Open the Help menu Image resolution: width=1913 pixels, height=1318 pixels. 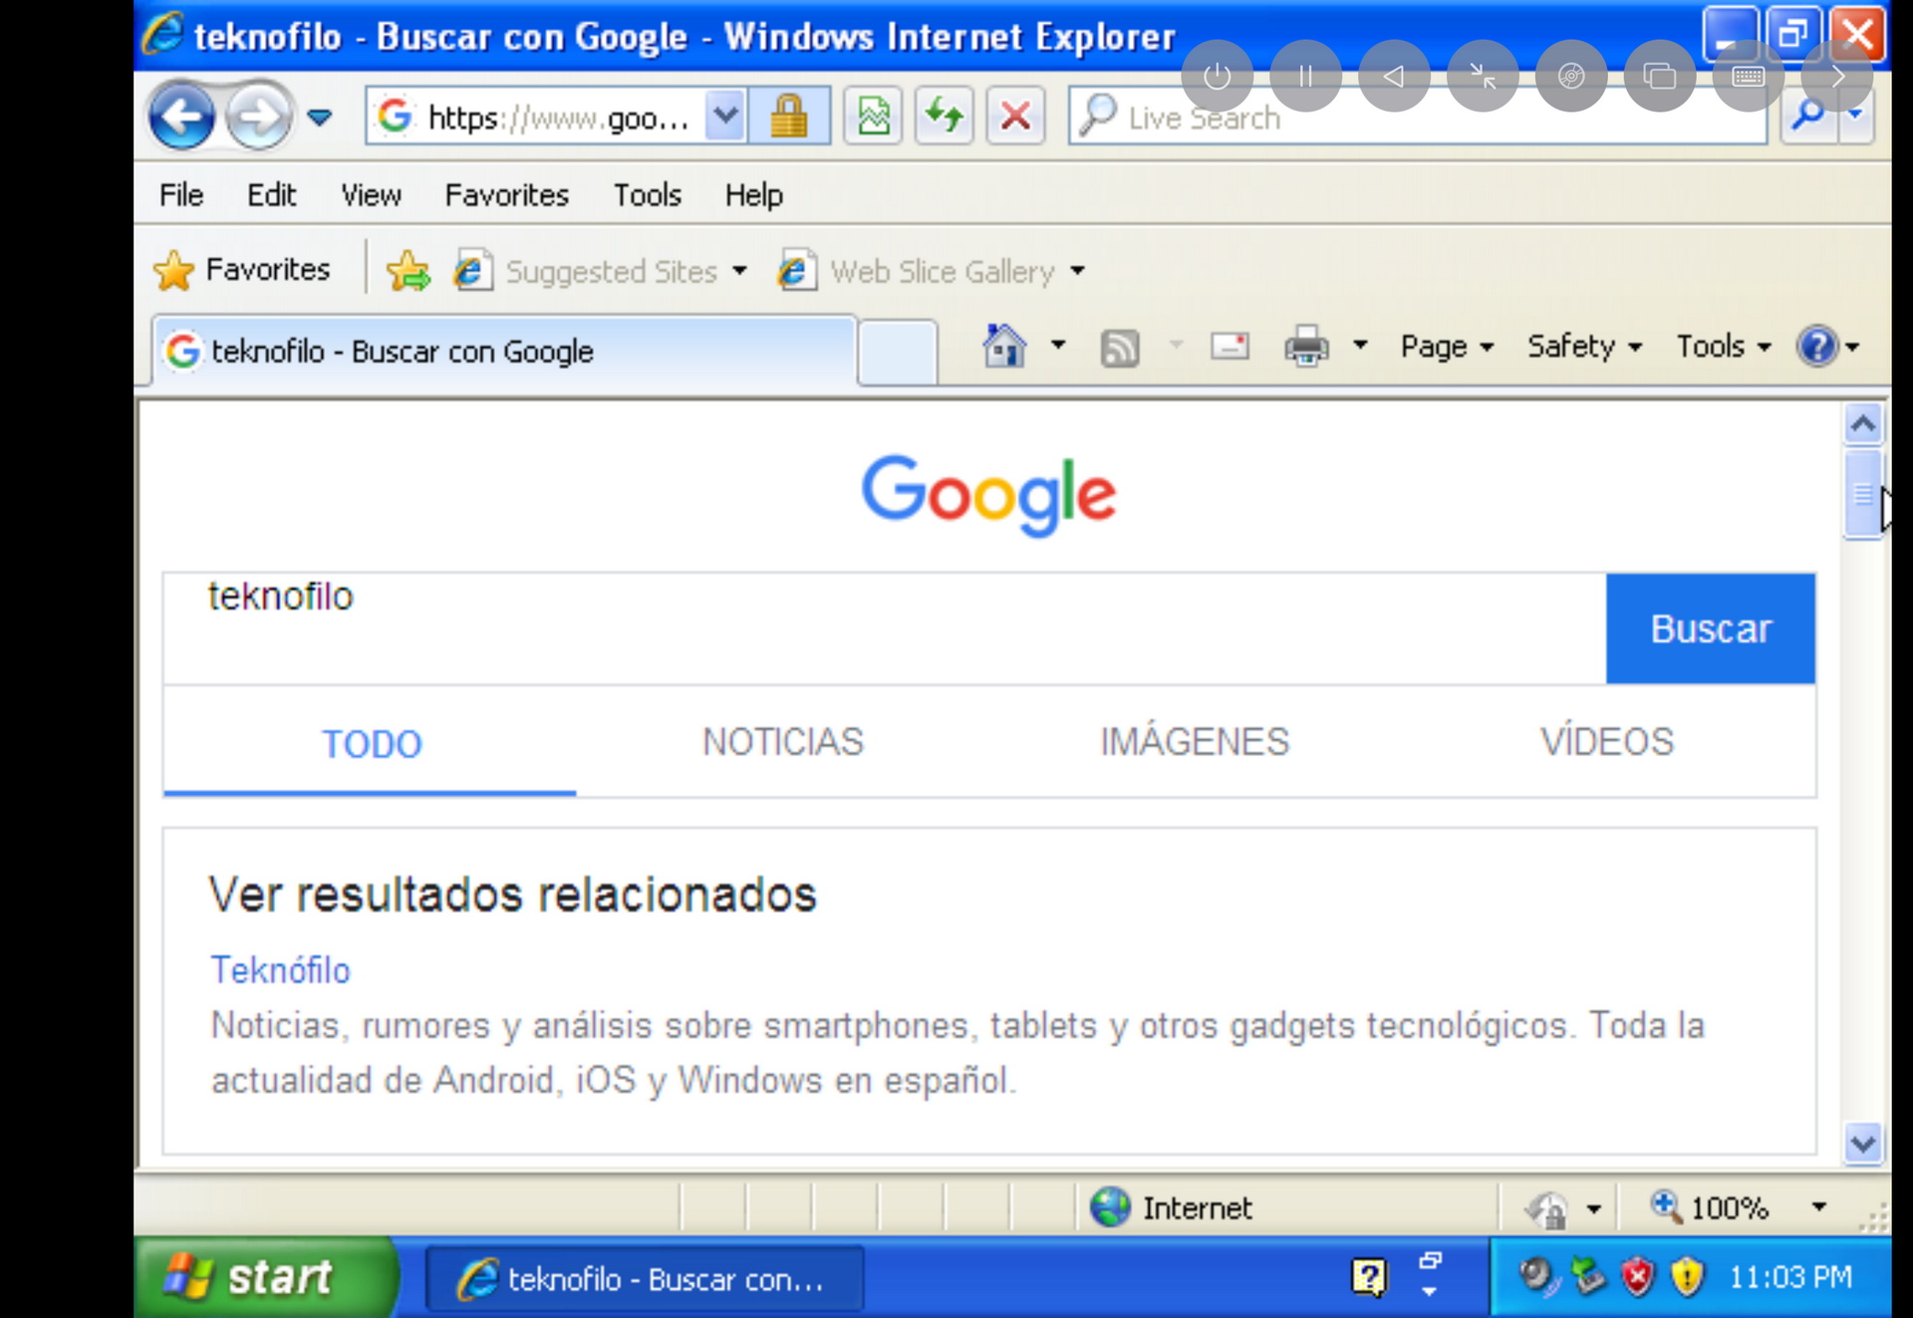click(x=753, y=195)
